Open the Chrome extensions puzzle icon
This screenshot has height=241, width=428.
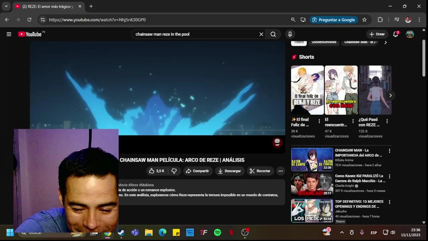coord(380,20)
